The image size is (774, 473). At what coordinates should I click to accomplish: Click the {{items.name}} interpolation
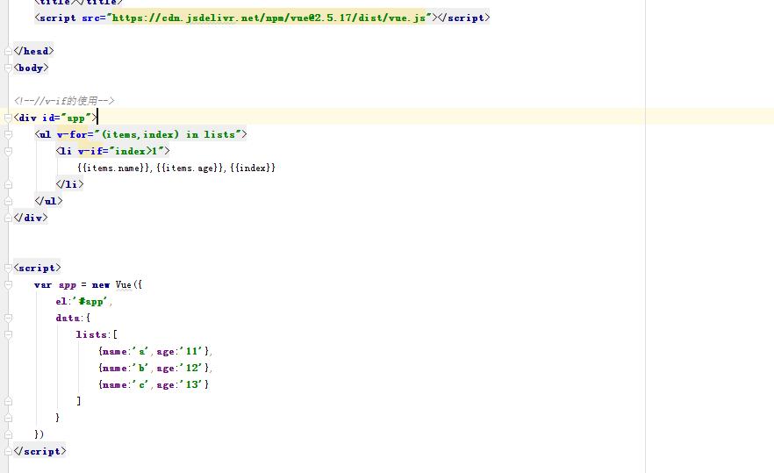pyautogui.click(x=113, y=168)
